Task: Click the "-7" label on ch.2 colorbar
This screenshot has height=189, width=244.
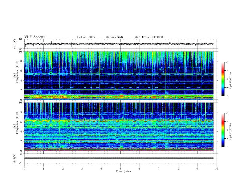Action: pos(227,147)
